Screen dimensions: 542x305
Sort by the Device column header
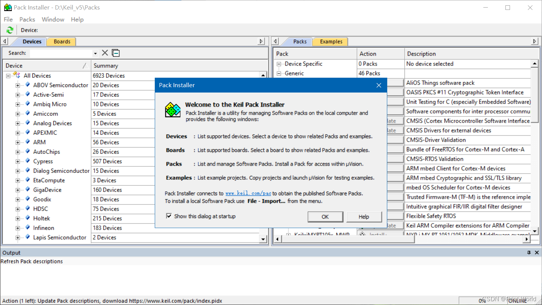click(x=47, y=65)
